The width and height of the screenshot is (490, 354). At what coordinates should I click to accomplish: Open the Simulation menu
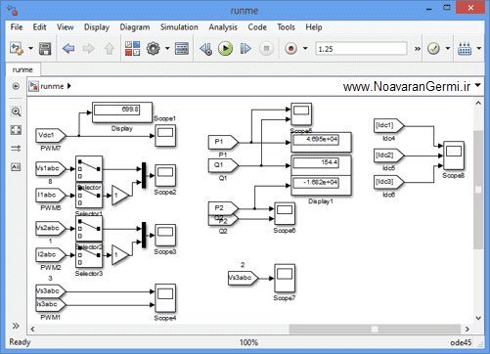coord(179,27)
